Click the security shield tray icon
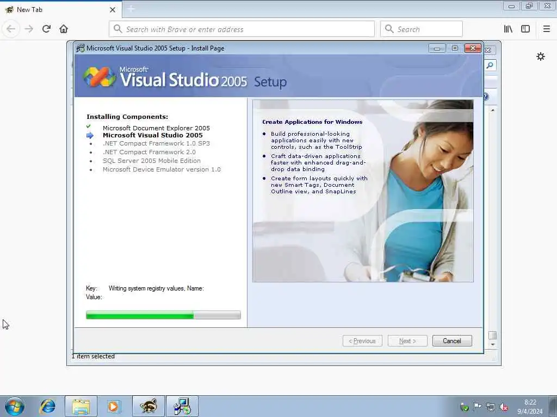The image size is (557, 417). click(x=465, y=407)
